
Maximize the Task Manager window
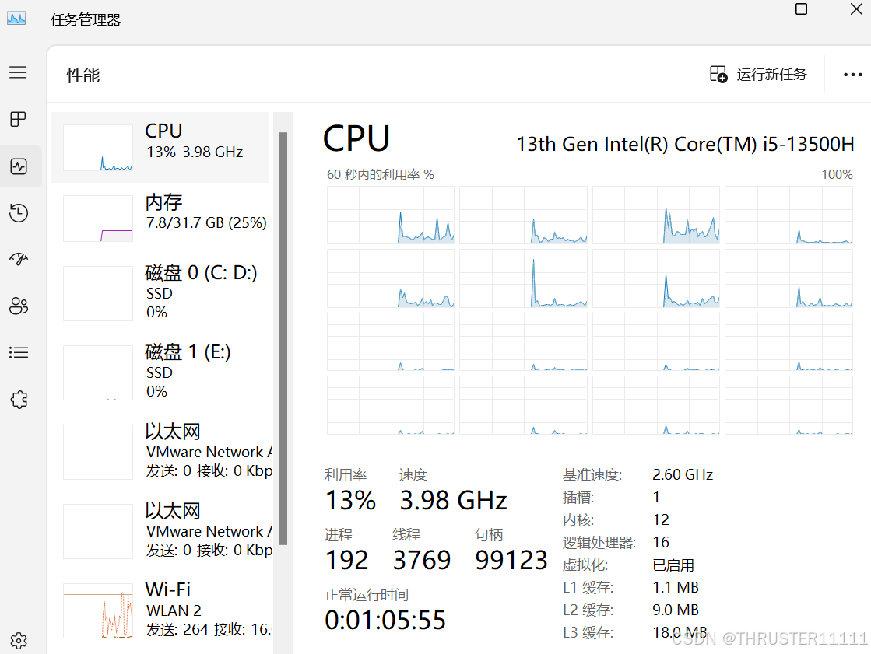[801, 9]
